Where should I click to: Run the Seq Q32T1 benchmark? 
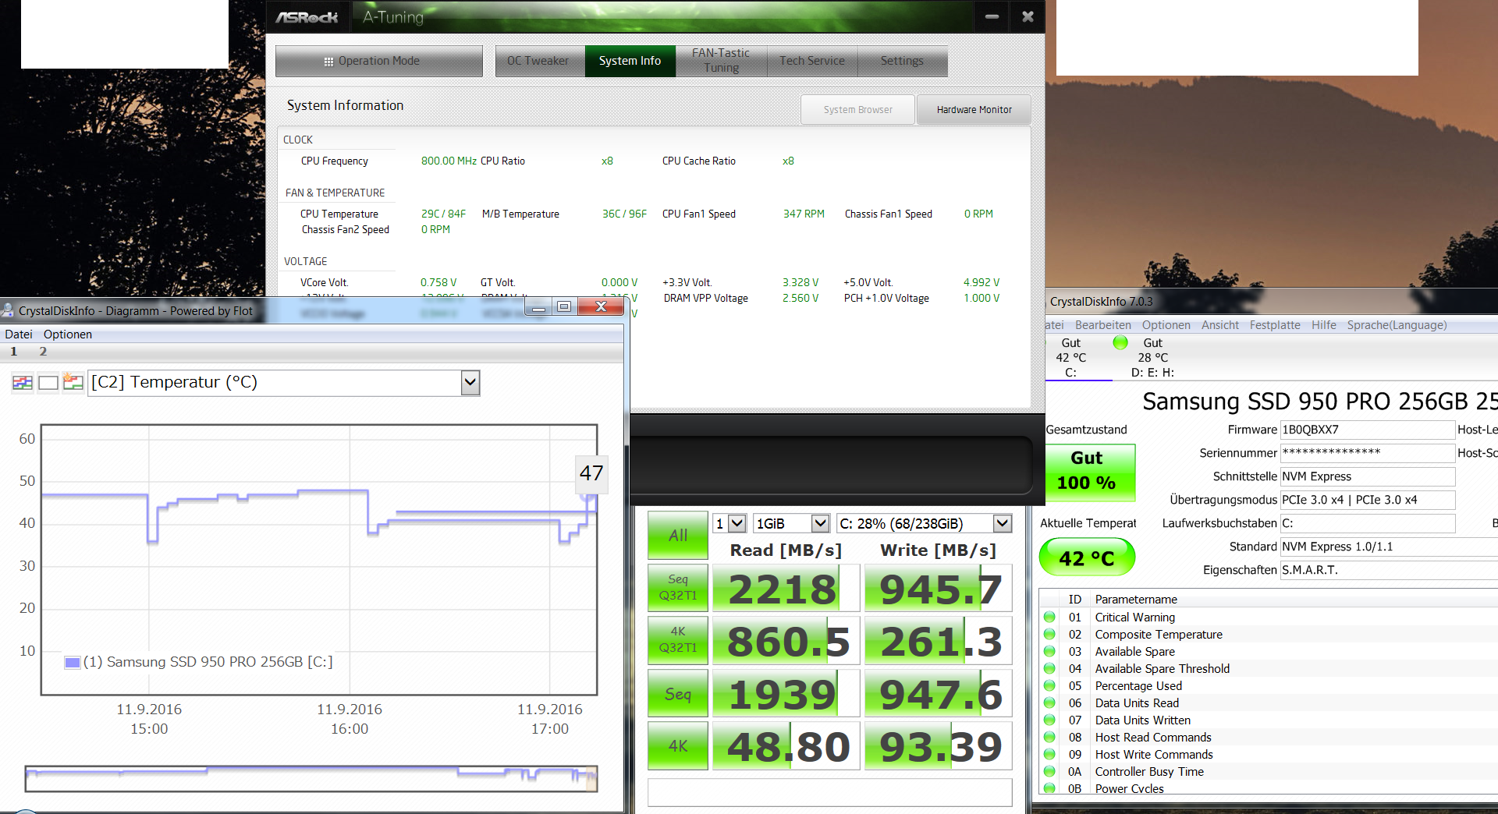[678, 587]
